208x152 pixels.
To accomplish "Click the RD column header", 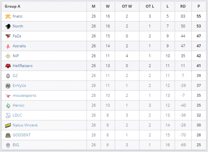I will (x=183, y=6).
